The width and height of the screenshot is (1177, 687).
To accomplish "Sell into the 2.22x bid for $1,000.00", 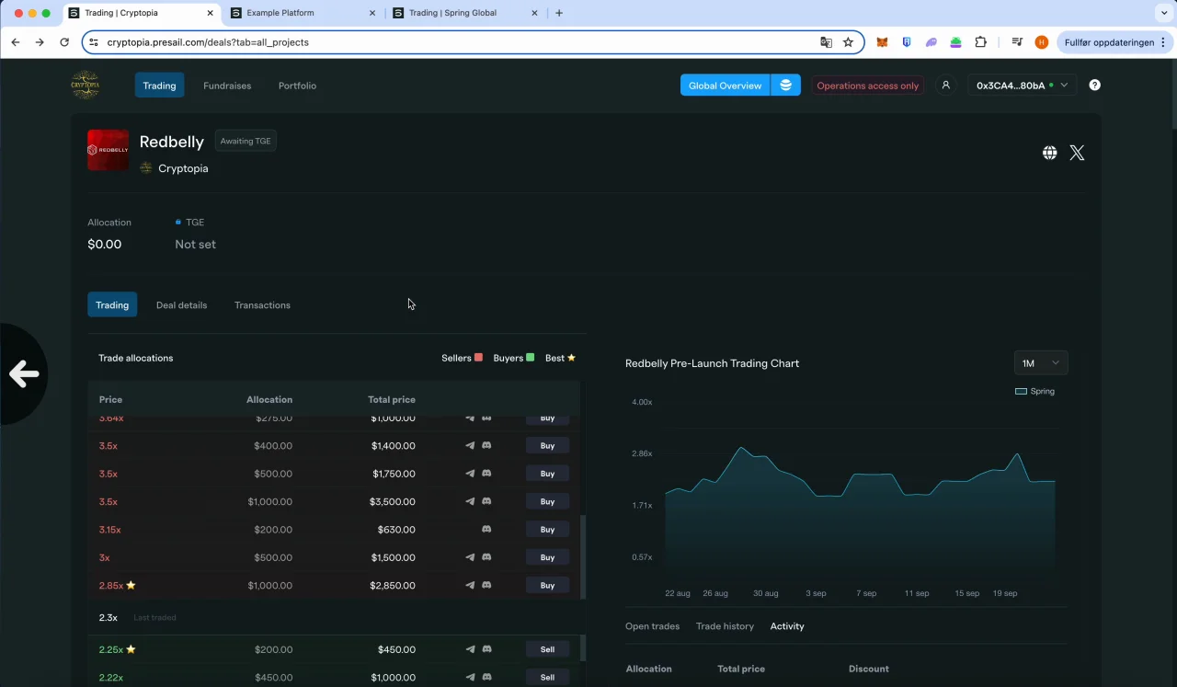I will click(x=547, y=677).
